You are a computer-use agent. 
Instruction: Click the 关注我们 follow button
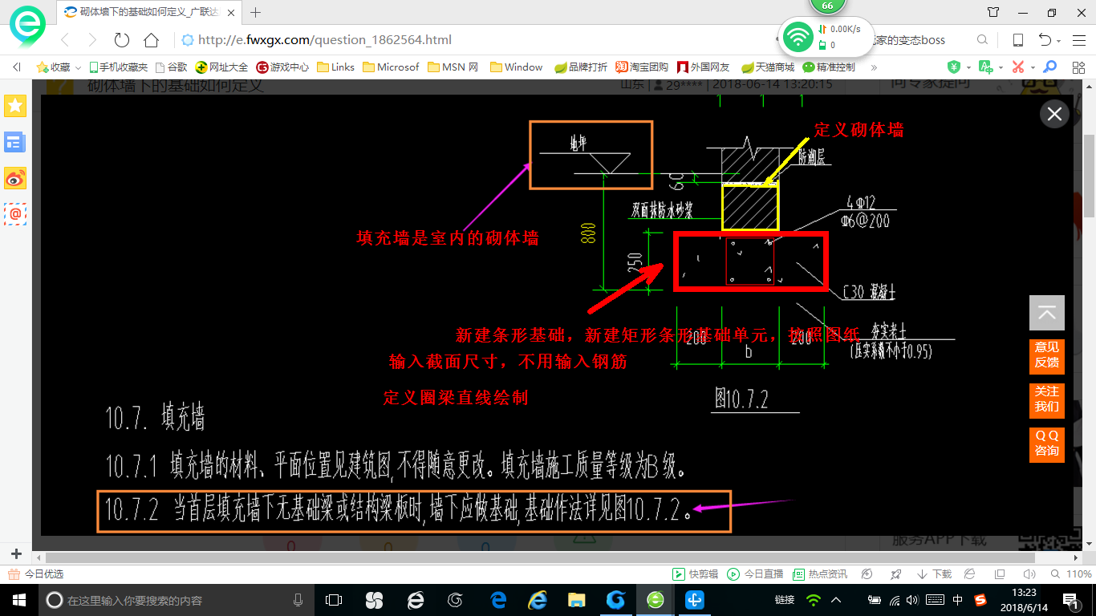tap(1047, 399)
